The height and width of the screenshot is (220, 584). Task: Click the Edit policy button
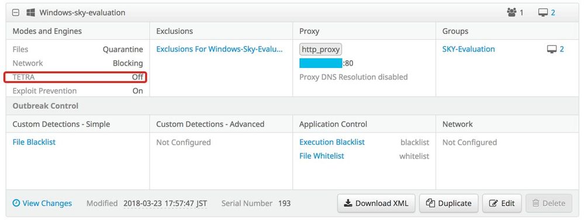tap(502, 203)
